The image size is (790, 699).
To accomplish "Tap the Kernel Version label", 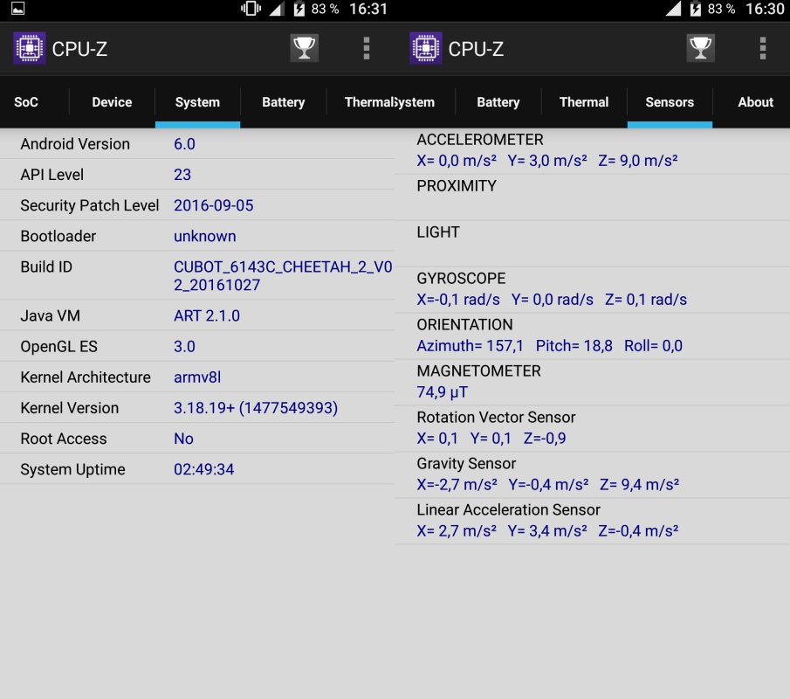I will (70, 408).
